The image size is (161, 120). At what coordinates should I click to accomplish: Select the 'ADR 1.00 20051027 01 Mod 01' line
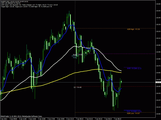[x=11, y=3]
